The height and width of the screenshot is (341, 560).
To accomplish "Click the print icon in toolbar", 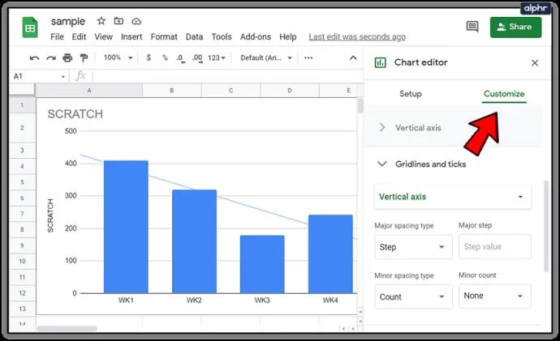I will click(x=67, y=58).
